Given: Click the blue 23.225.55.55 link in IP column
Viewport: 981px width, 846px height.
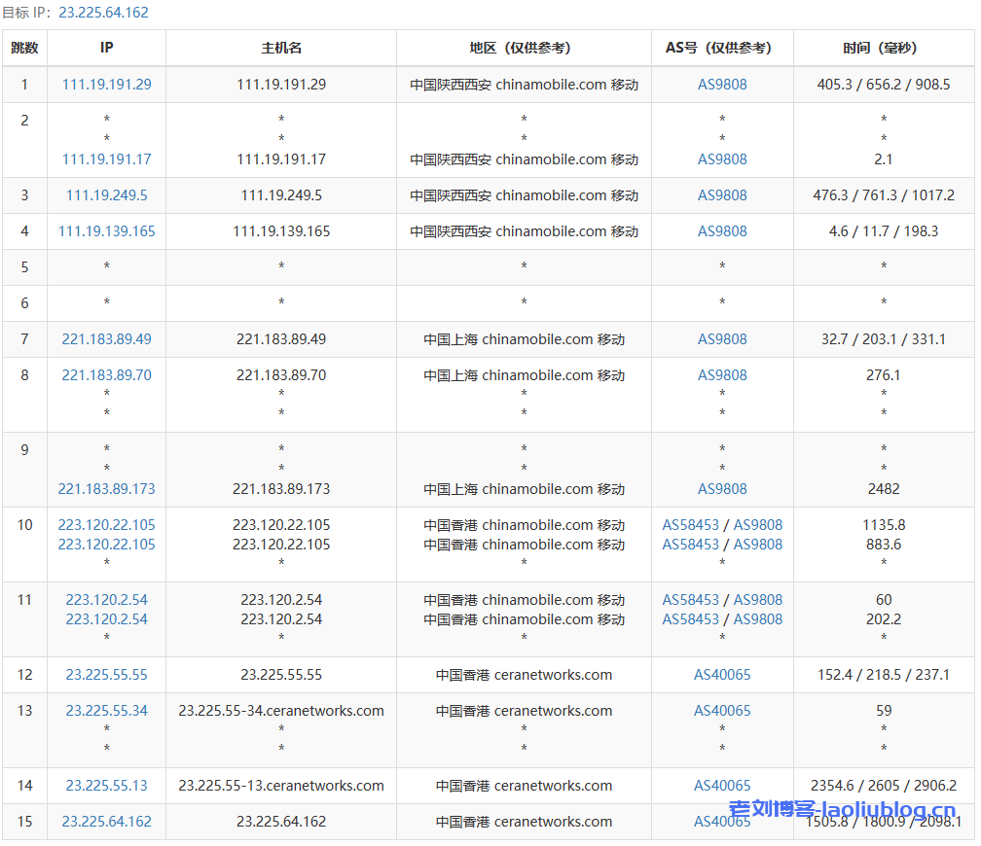Looking at the screenshot, I should click(107, 675).
